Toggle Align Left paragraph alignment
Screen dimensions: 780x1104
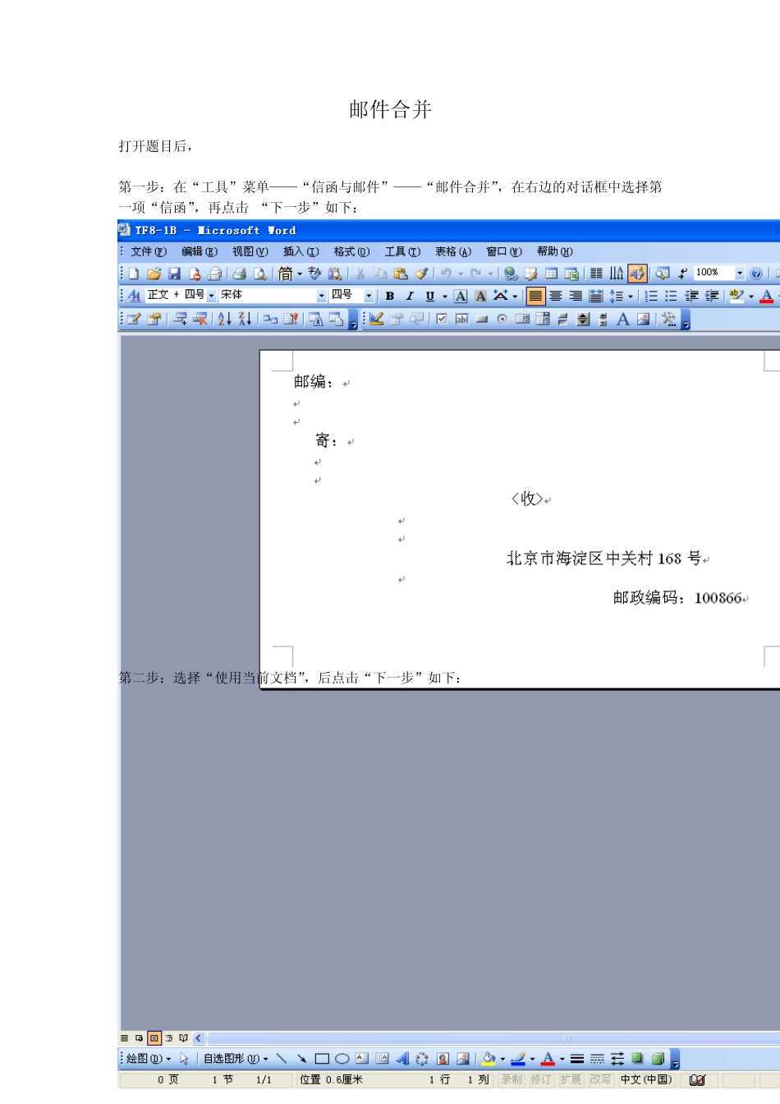(x=535, y=296)
